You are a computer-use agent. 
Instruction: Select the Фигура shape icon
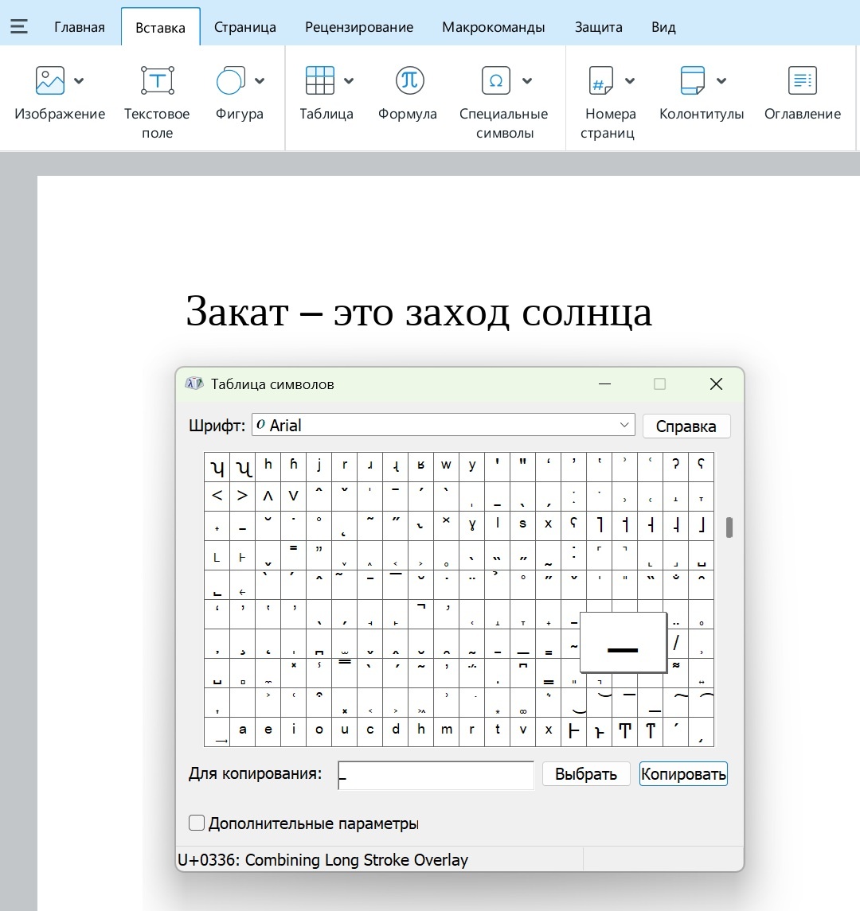(x=230, y=80)
